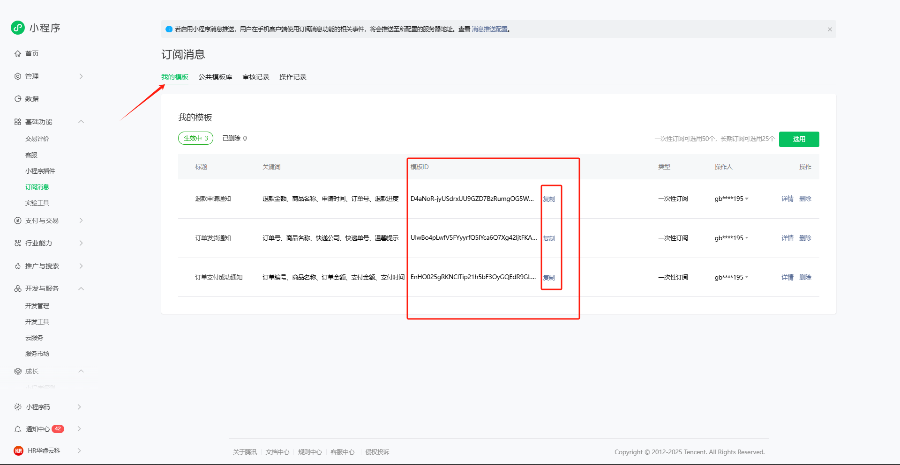
Task: Click the HR华睿云科 account avatar
Action: coord(18,450)
